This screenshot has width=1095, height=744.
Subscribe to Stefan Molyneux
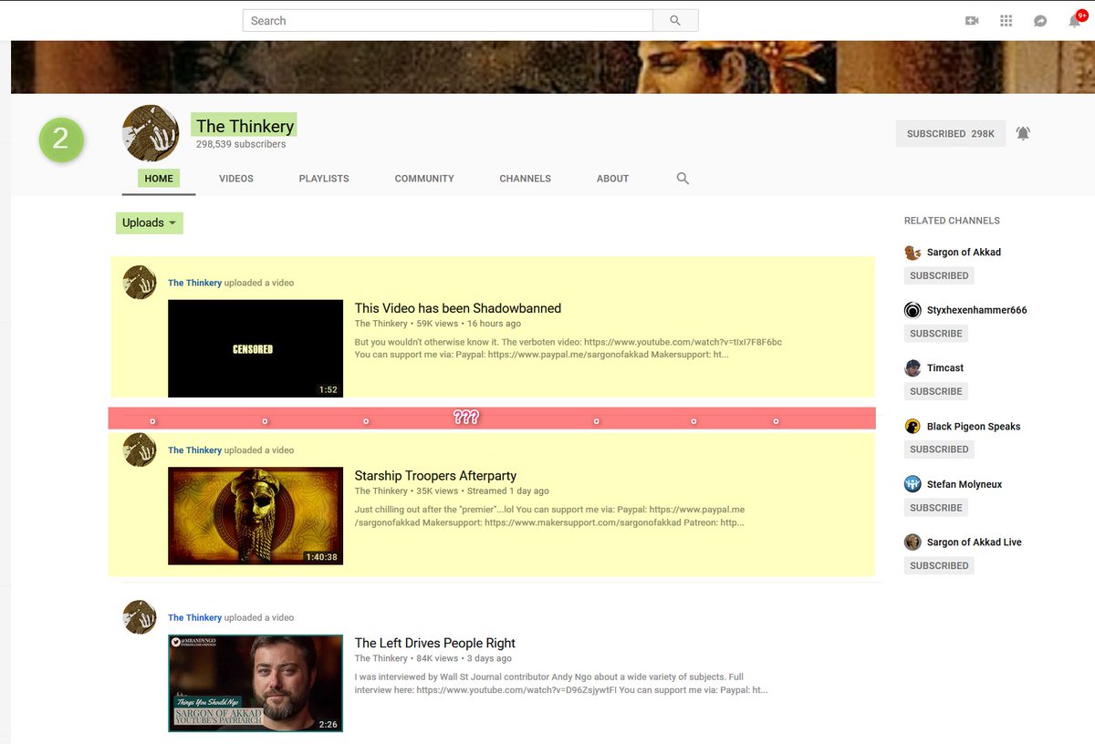[x=936, y=508]
